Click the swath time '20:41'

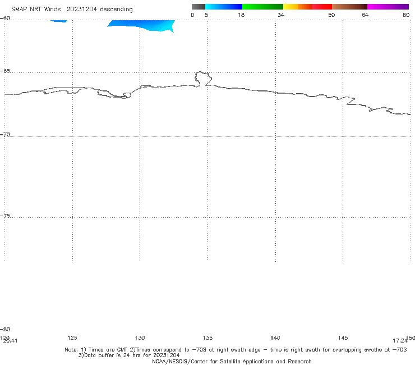tap(10, 341)
